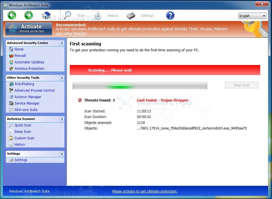Click the gold key graphic in banner
The height and width of the screenshot is (199, 272).
254,29
